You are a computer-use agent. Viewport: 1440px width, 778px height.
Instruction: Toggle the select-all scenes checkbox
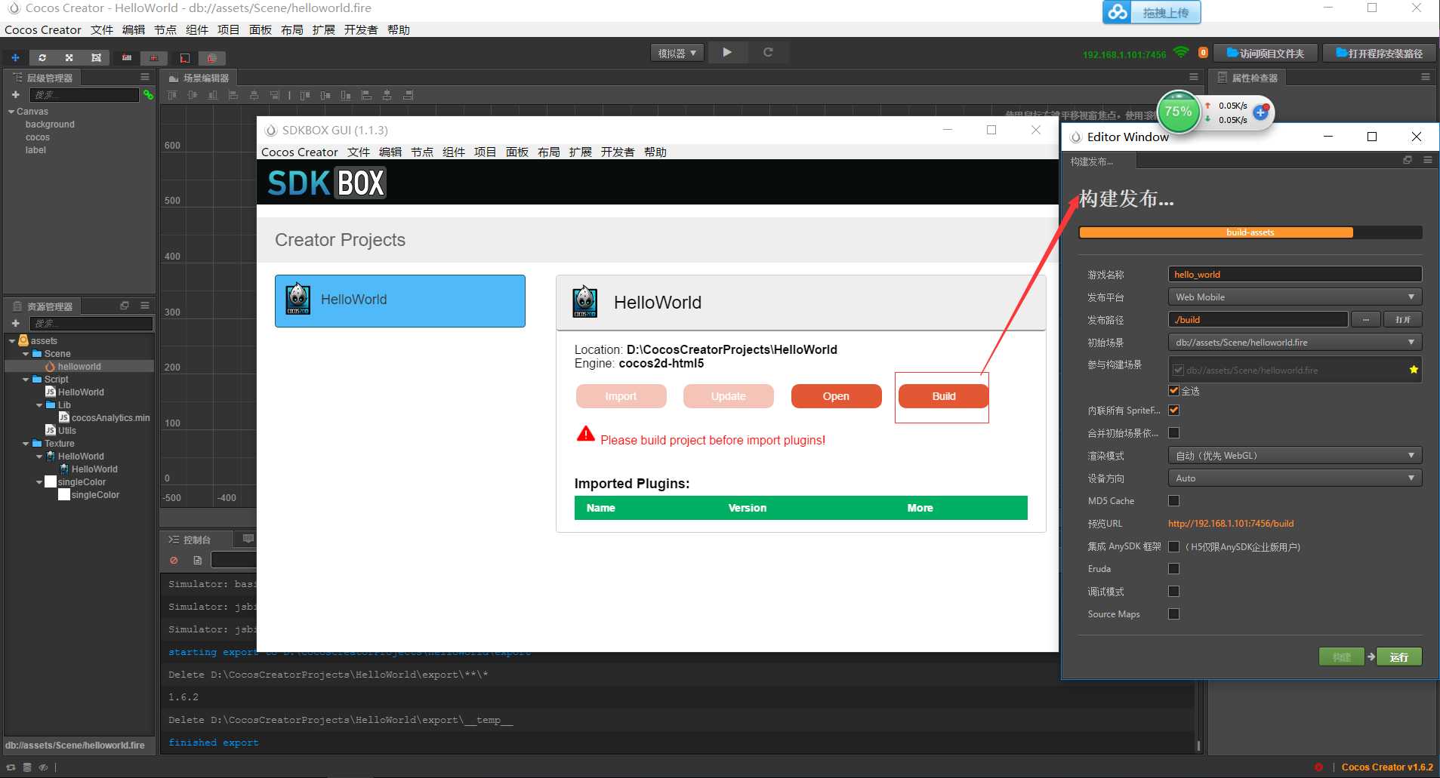(x=1173, y=390)
